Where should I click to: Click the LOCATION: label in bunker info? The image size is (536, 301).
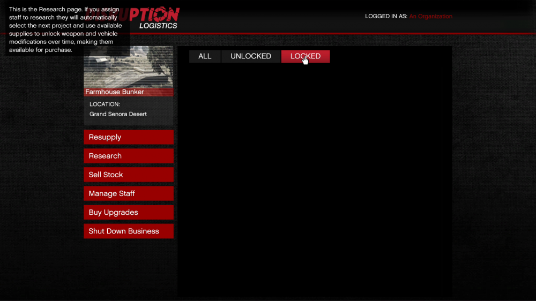pyautogui.click(x=105, y=104)
